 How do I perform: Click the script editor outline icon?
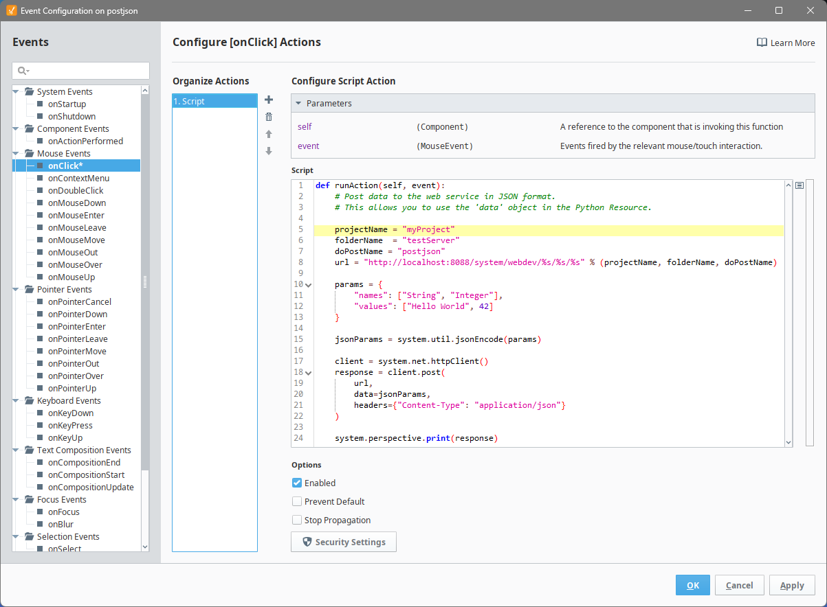pos(800,185)
